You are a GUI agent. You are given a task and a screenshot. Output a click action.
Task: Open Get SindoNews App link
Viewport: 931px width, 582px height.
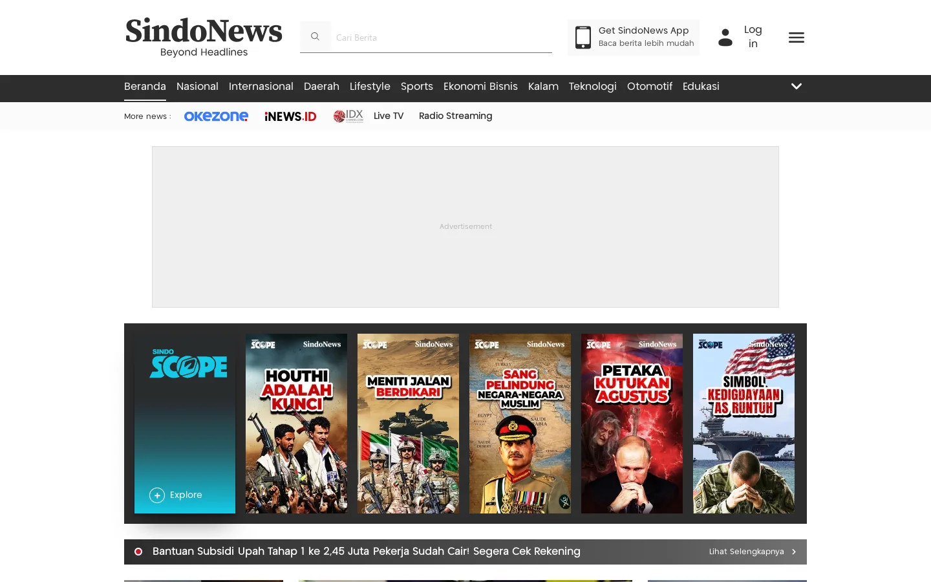click(x=634, y=38)
